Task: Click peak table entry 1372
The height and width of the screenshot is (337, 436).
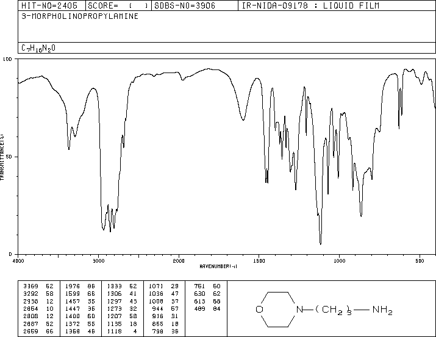Action: [x=73, y=324]
